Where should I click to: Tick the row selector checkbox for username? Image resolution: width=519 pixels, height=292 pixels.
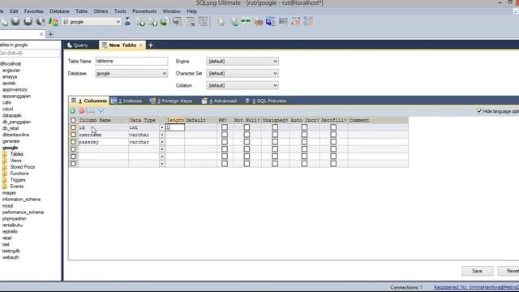pyautogui.click(x=73, y=135)
